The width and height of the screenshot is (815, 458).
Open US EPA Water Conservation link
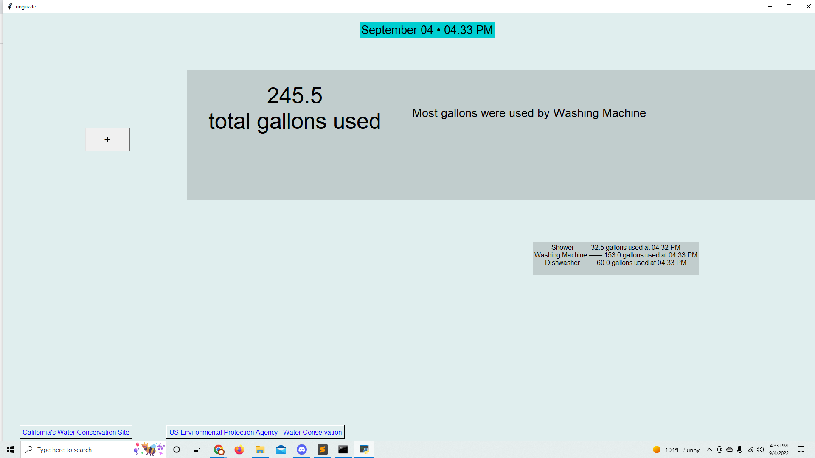pyautogui.click(x=255, y=432)
